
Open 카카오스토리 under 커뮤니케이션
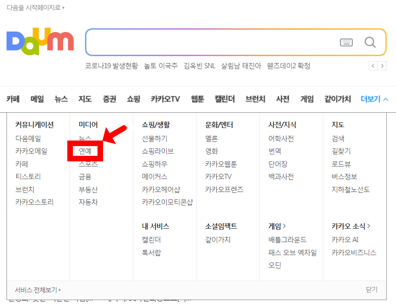coord(34,202)
